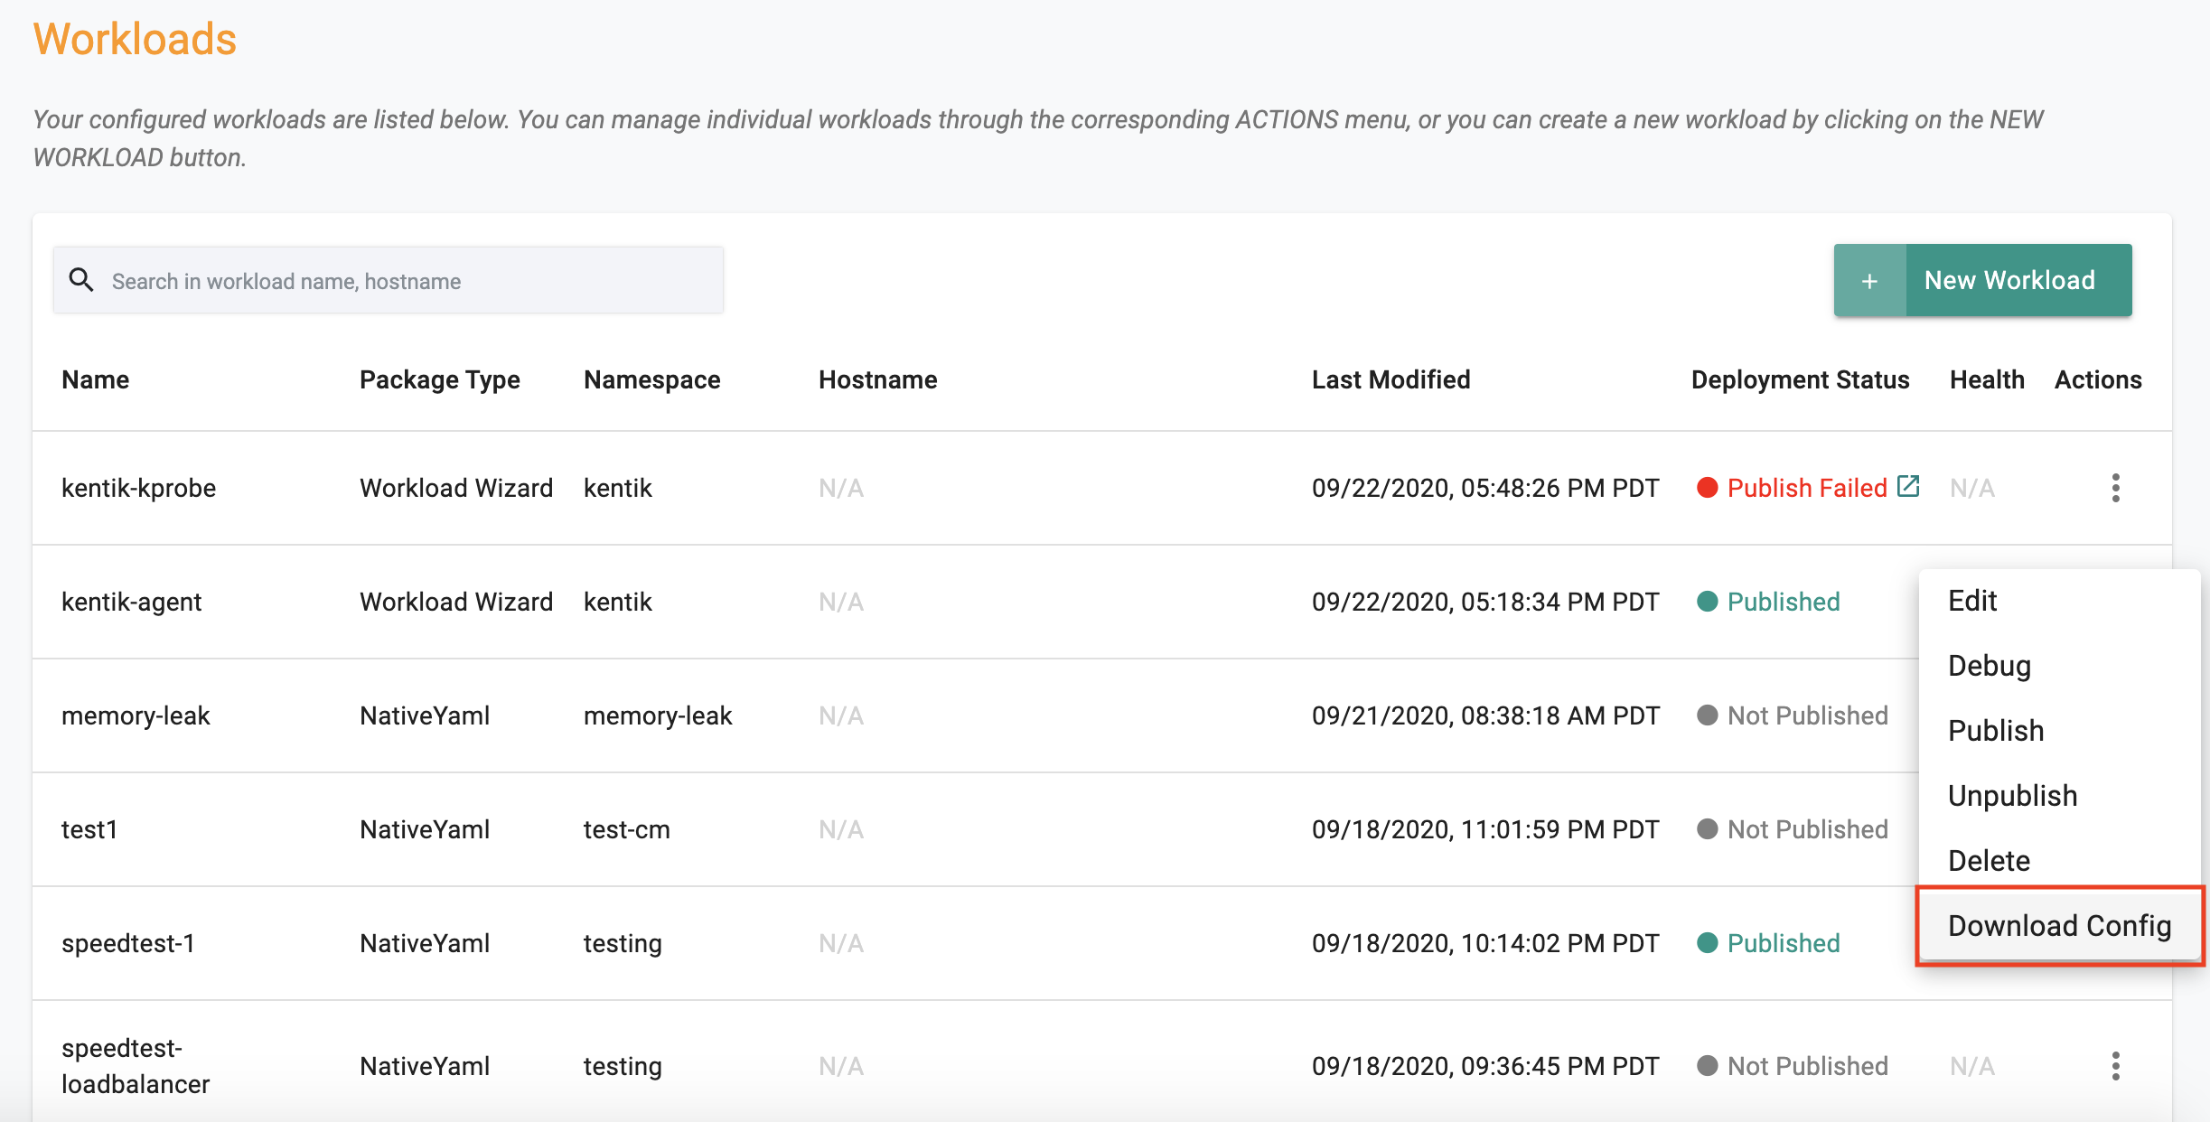Focus the workload name search field
The width and height of the screenshot is (2210, 1122).
pyautogui.click(x=389, y=281)
